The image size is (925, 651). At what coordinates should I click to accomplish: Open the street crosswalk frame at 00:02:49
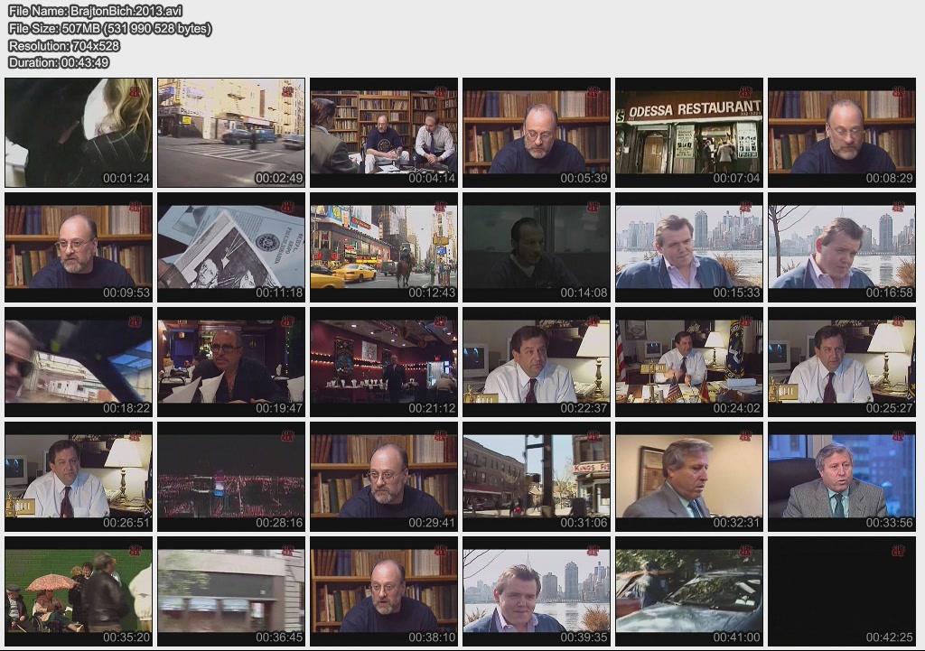coord(231,133)
